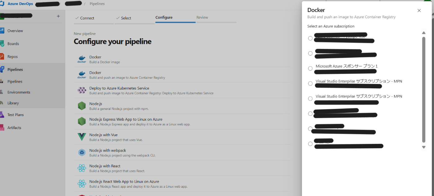Click 'Build a Node.js project that uses React.' text
Image resolution: width=434 pixels, height=196 pixels.
coord(117,171)
